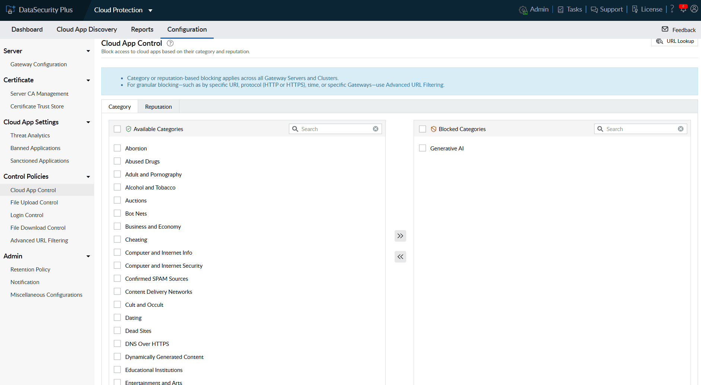Check the Cheating category

click(x=117, y=239)
